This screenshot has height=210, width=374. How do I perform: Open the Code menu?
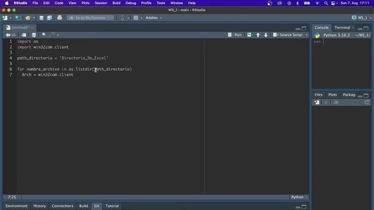(x=59, y=3)
